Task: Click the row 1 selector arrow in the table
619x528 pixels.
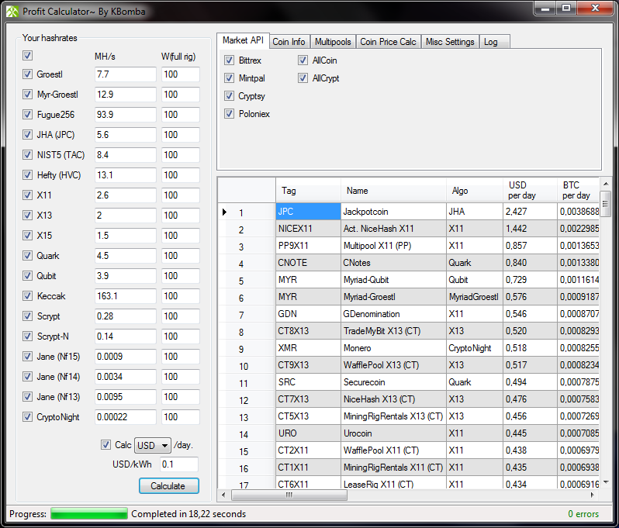Action: pyautogui.click(x=224, y=212)
